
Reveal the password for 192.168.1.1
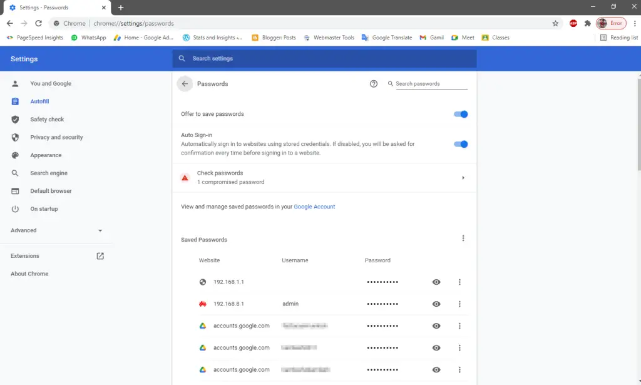[x=436, y=282]
